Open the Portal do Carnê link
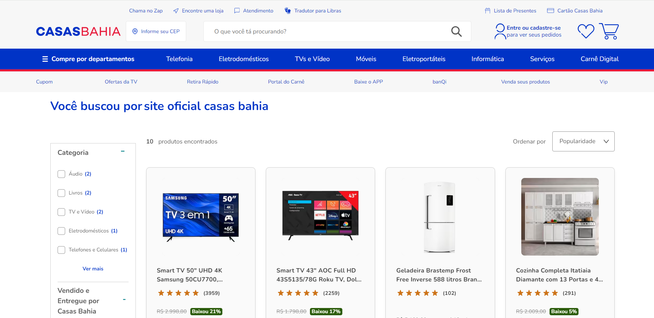 click(286, 82)
